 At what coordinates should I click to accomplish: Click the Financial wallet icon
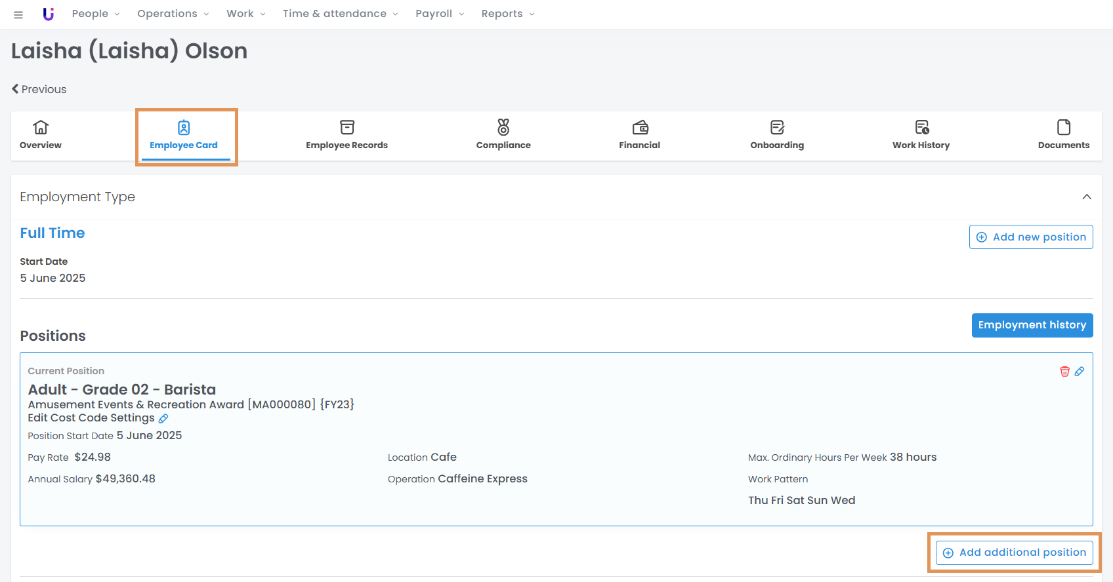(x=640, y=127)
